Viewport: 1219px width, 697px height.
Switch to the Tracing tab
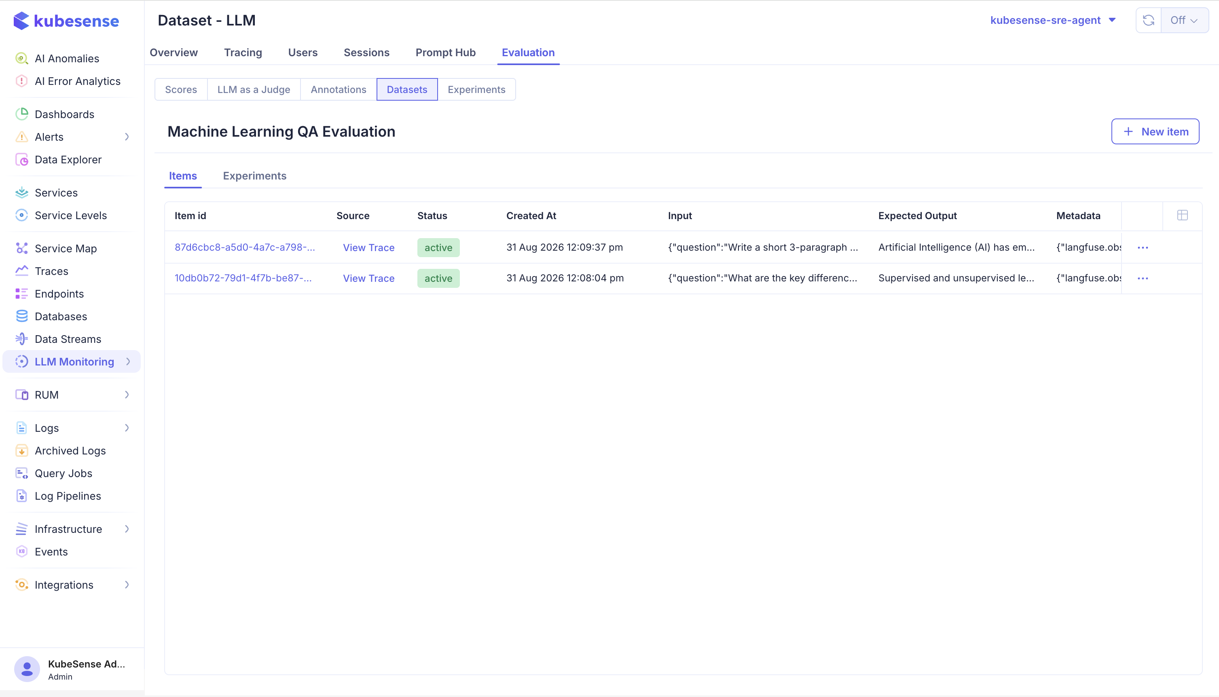click(243, 52)
